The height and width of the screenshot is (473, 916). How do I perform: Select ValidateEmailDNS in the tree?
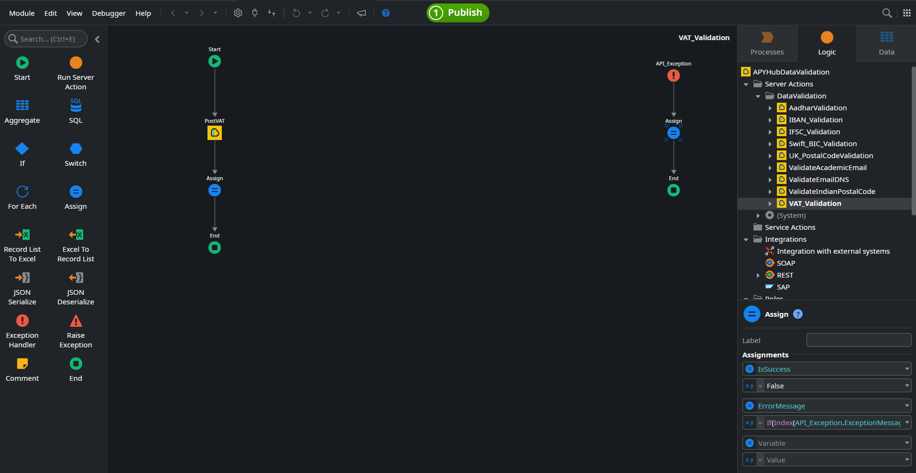pos(818,180)
